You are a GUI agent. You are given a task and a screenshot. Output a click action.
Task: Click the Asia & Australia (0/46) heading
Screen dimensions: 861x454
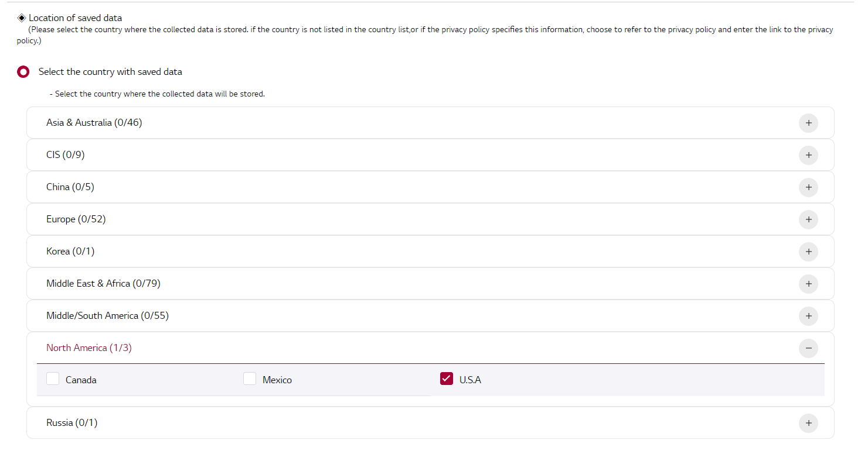coord(94,123)
